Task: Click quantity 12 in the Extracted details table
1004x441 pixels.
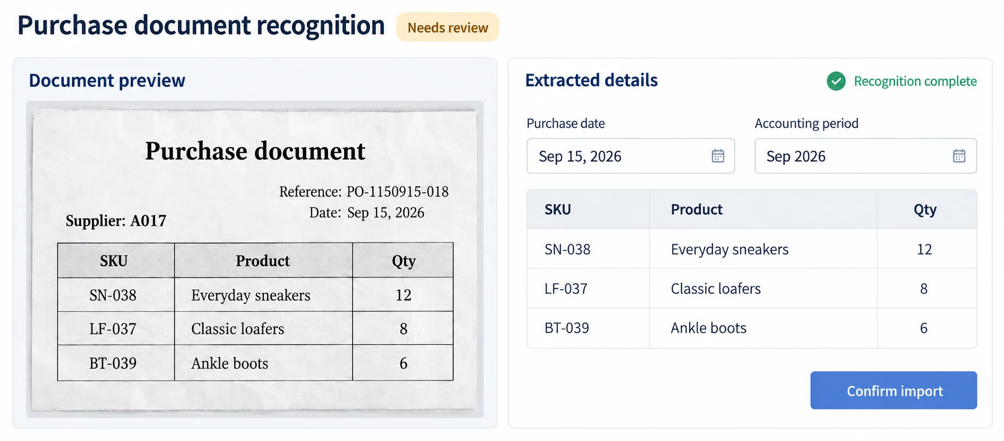Action: point(924,249)
